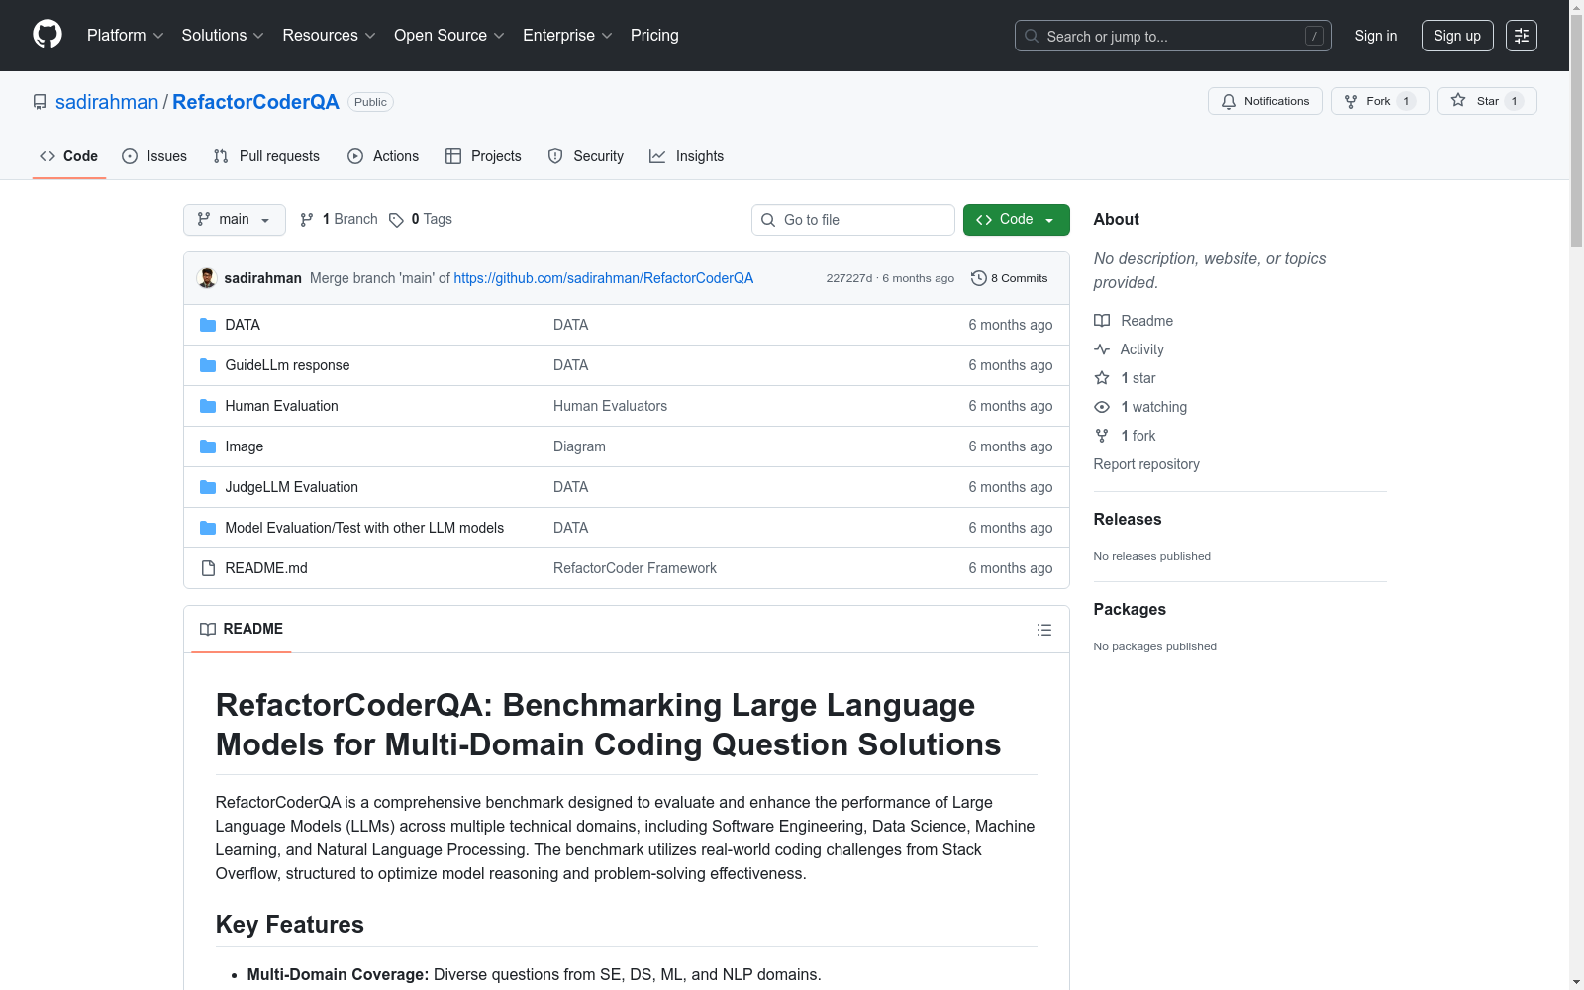
Task: Click the Human Evaluators commit message
Action: [610, 406]
